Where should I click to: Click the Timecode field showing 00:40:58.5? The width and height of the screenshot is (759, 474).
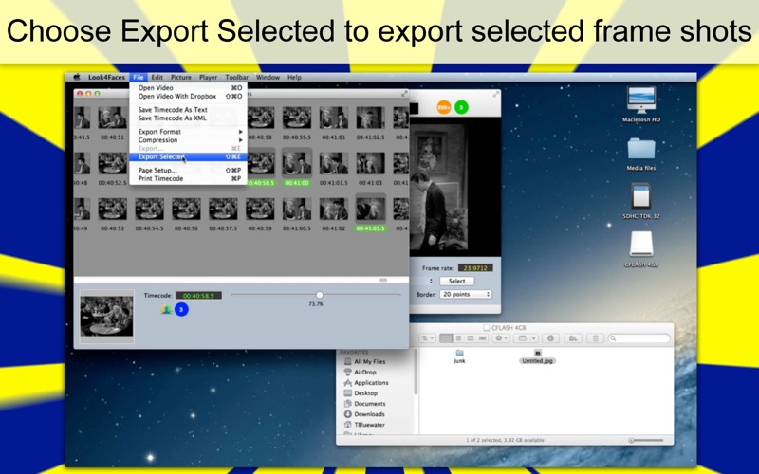[198, 295]
